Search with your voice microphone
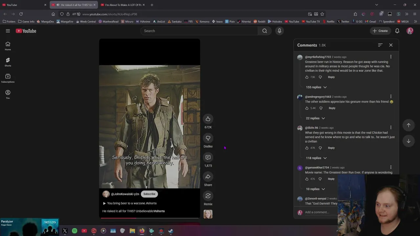420x236 pixels. pos(280,31)
